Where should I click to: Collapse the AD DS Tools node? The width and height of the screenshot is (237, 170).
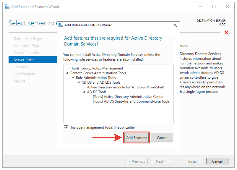pyautogui.click(x=85, y=92)
